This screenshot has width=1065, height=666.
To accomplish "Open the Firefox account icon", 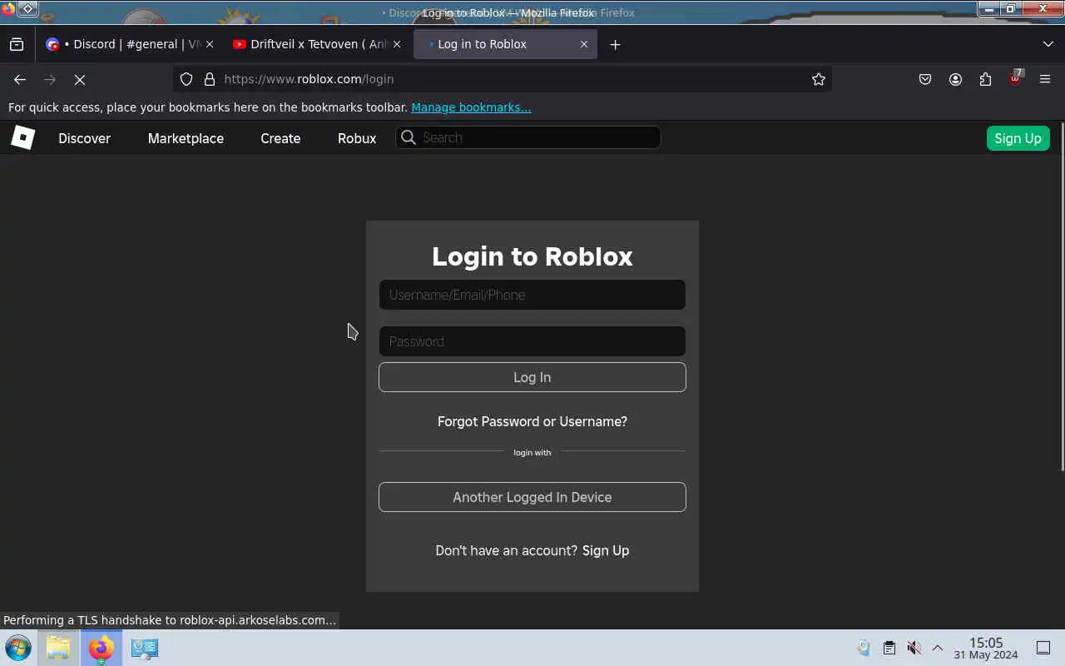I will [955, 79].
